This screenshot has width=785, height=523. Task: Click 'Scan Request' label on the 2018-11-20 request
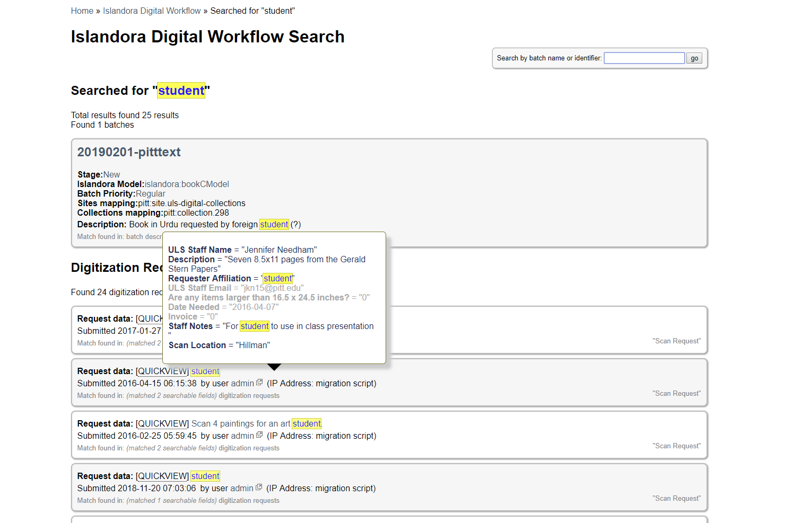tap(676, 498)
